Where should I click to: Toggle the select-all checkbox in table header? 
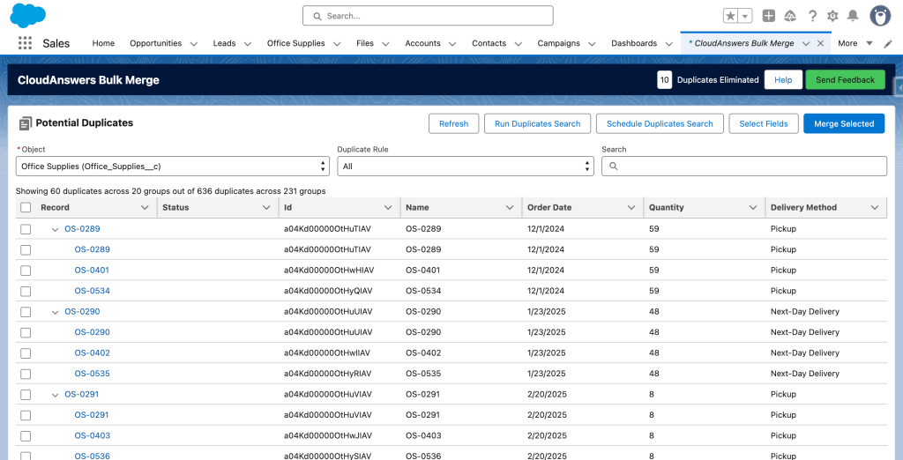coord(26,208)
